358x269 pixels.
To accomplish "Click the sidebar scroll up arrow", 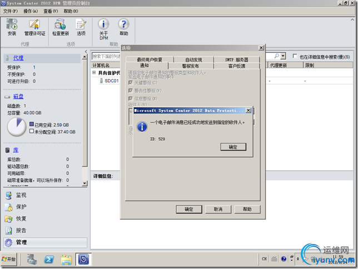I will click(84, 57).
